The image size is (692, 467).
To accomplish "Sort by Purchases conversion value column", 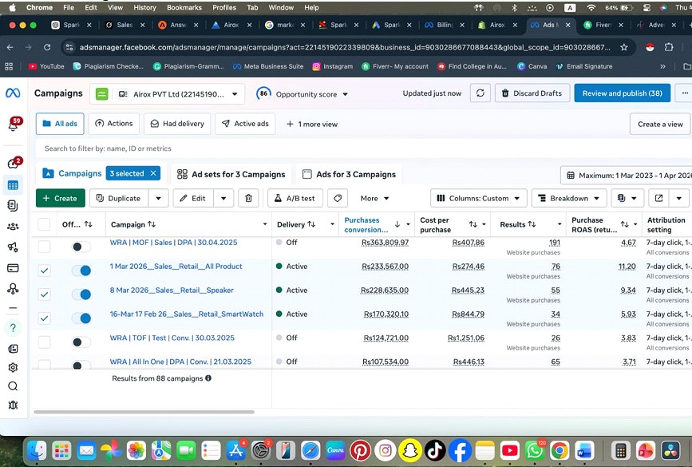I will tap(366, 224).
